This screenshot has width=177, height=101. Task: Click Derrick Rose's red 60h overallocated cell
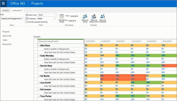pyautogui.click(x=169, y=66)
